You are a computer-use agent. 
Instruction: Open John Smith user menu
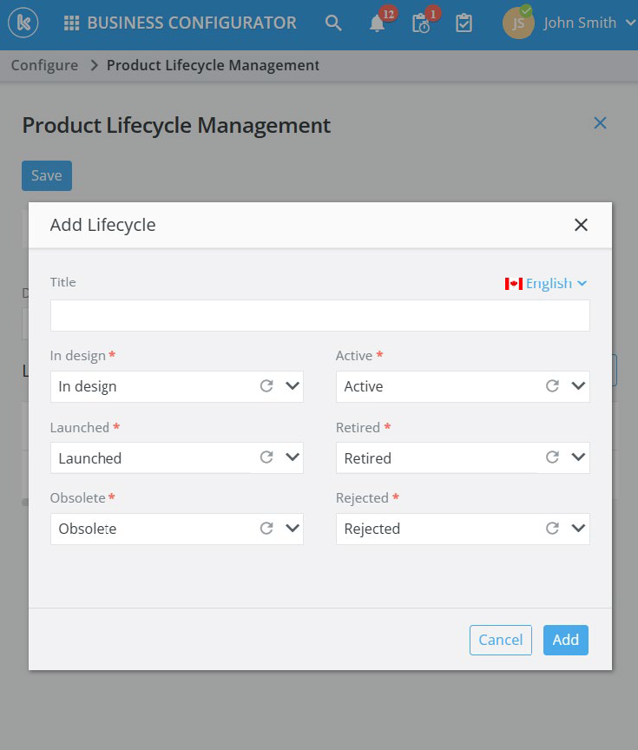coord(571,23)
